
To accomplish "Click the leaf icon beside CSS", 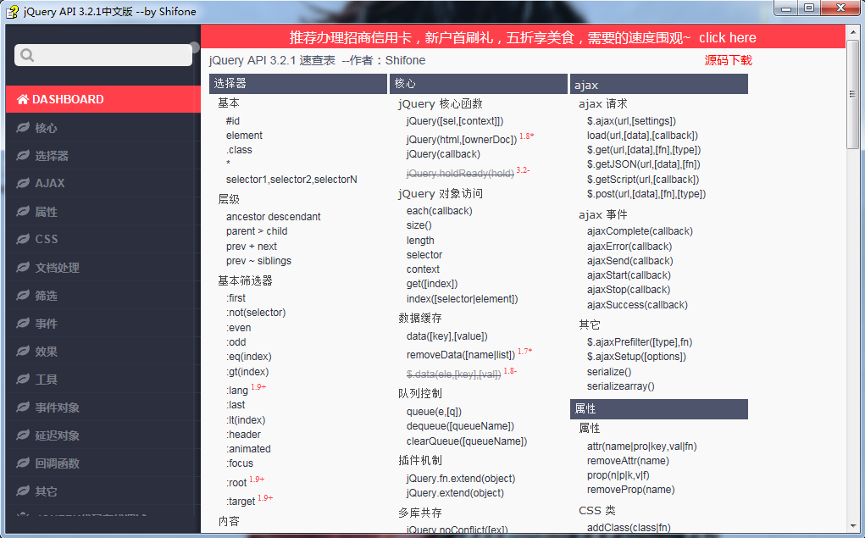I will pyautogui.click(x=23, y=239).
